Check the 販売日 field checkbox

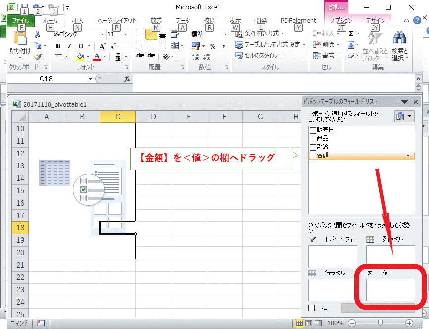[312, 130]
